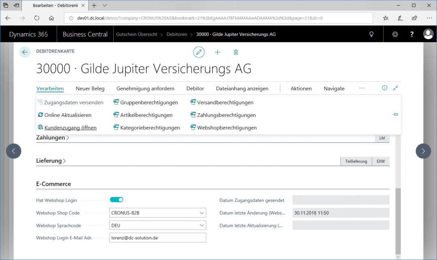The width and height of the screenshot is (437, 260).
Task: Show browser tab previews chevron
Action: point(104,5)
